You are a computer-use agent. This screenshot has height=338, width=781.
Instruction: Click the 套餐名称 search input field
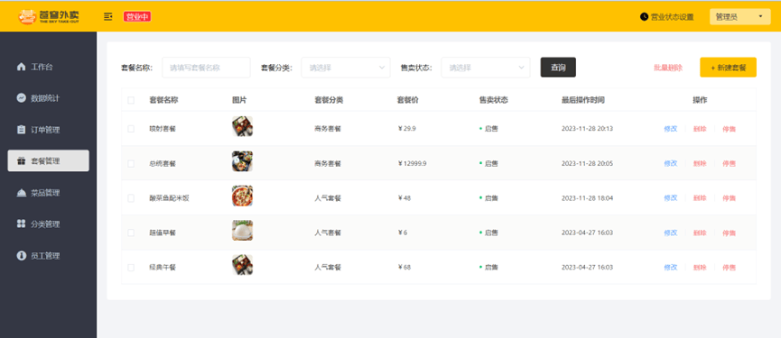(206, 67)
